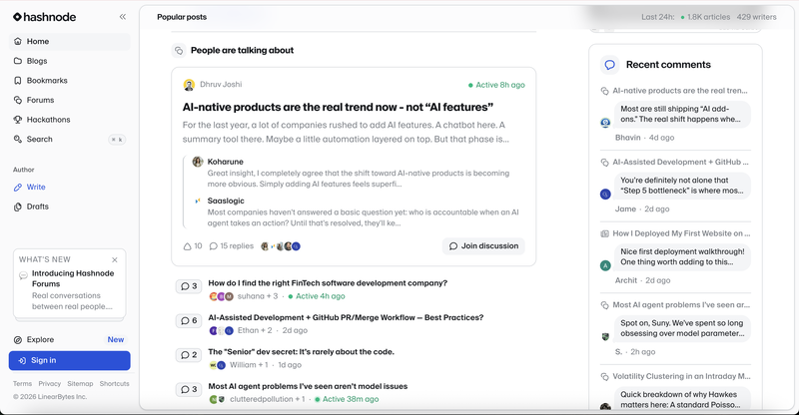Image resolution: width=799 pixels, height=415 pixels.
Task: Click Koharune's avatar in comment
Action: [198, 162]
